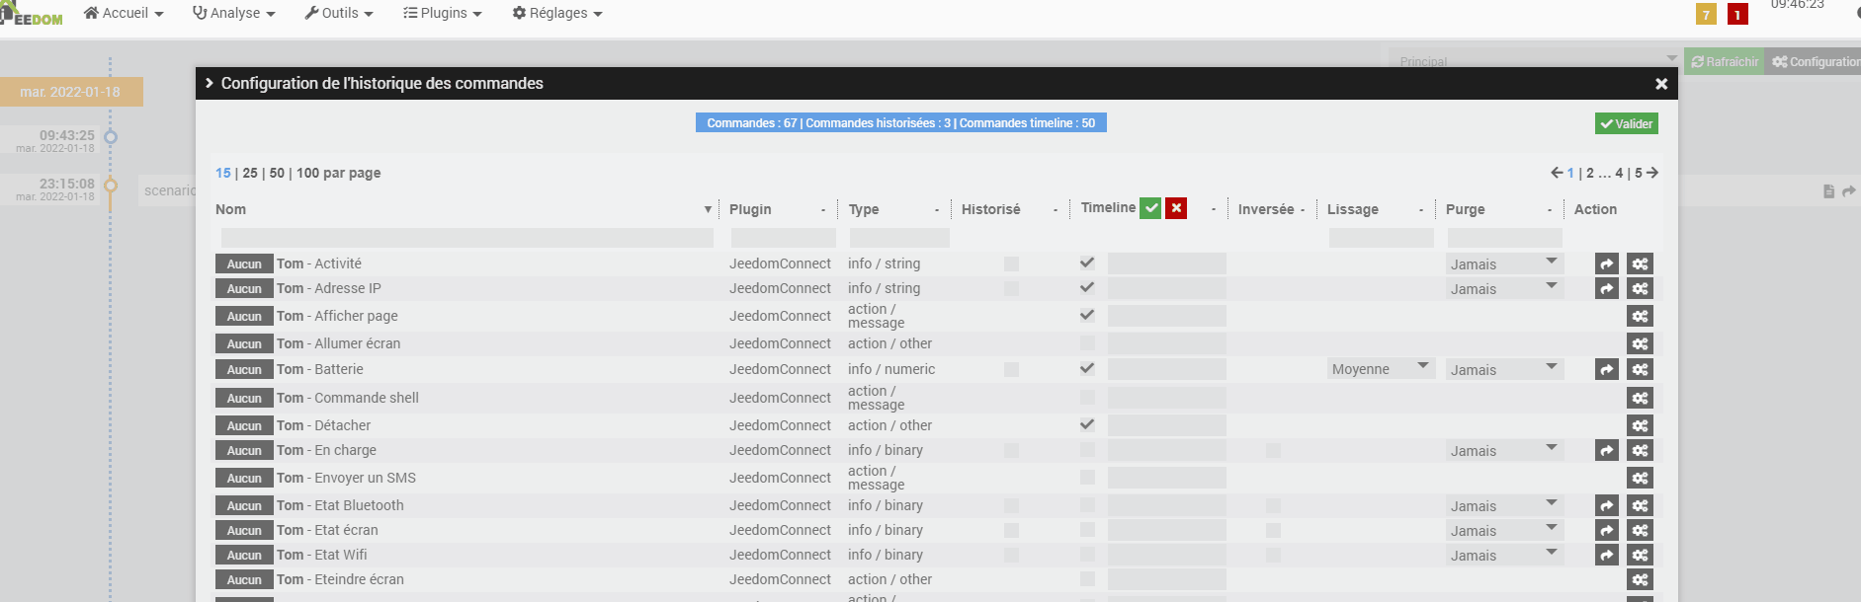Open Purge dropdown for Tom - Adresse IP
1861x602 pixels.
tap(1504, 288)
